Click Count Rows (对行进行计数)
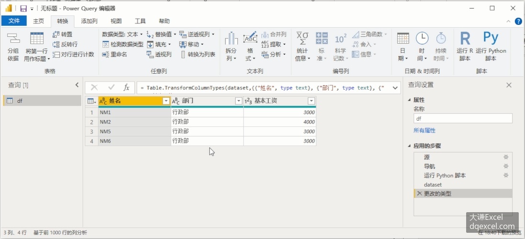Viewport: 525px width, 239px height. coord(73,54)
